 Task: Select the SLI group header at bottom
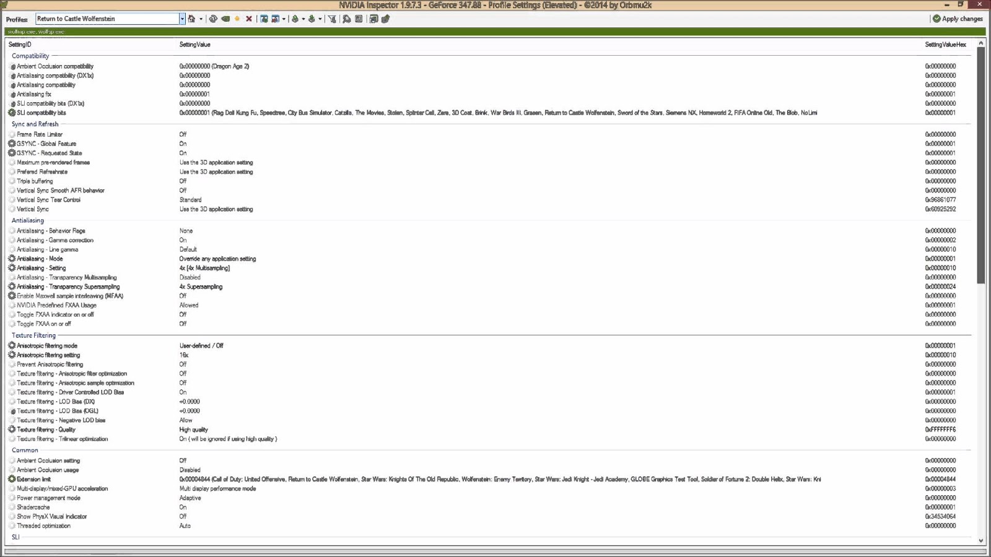point(15,537)
